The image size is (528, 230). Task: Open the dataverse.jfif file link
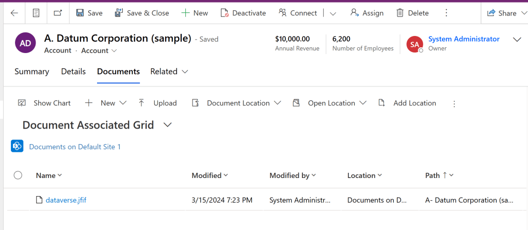click(66, 200)
